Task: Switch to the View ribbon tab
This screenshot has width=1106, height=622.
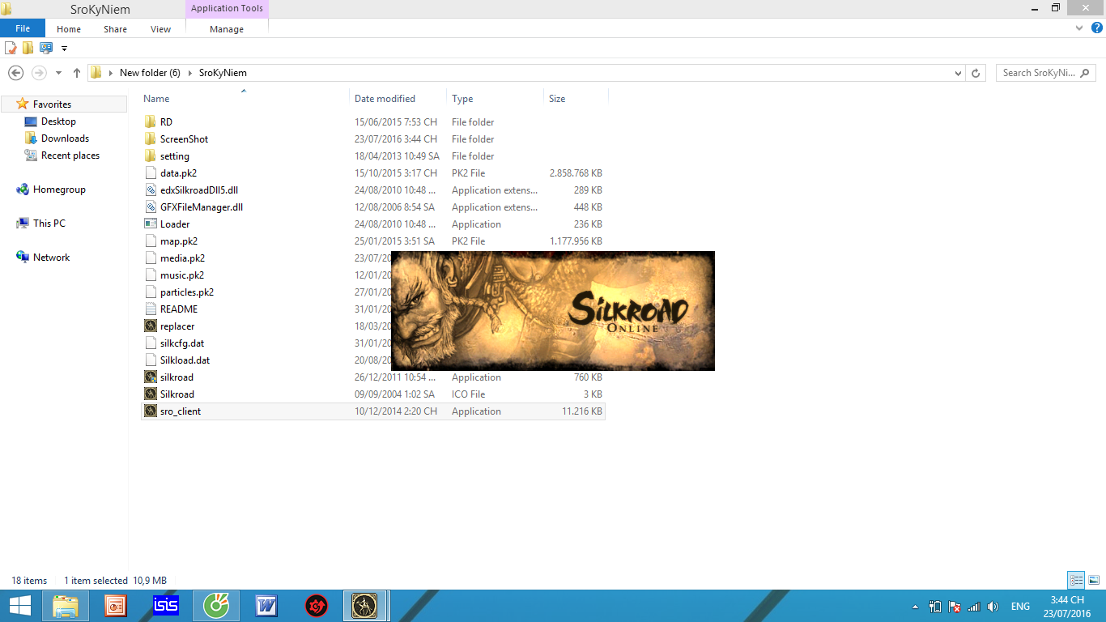Action: [x=160, y=29]
